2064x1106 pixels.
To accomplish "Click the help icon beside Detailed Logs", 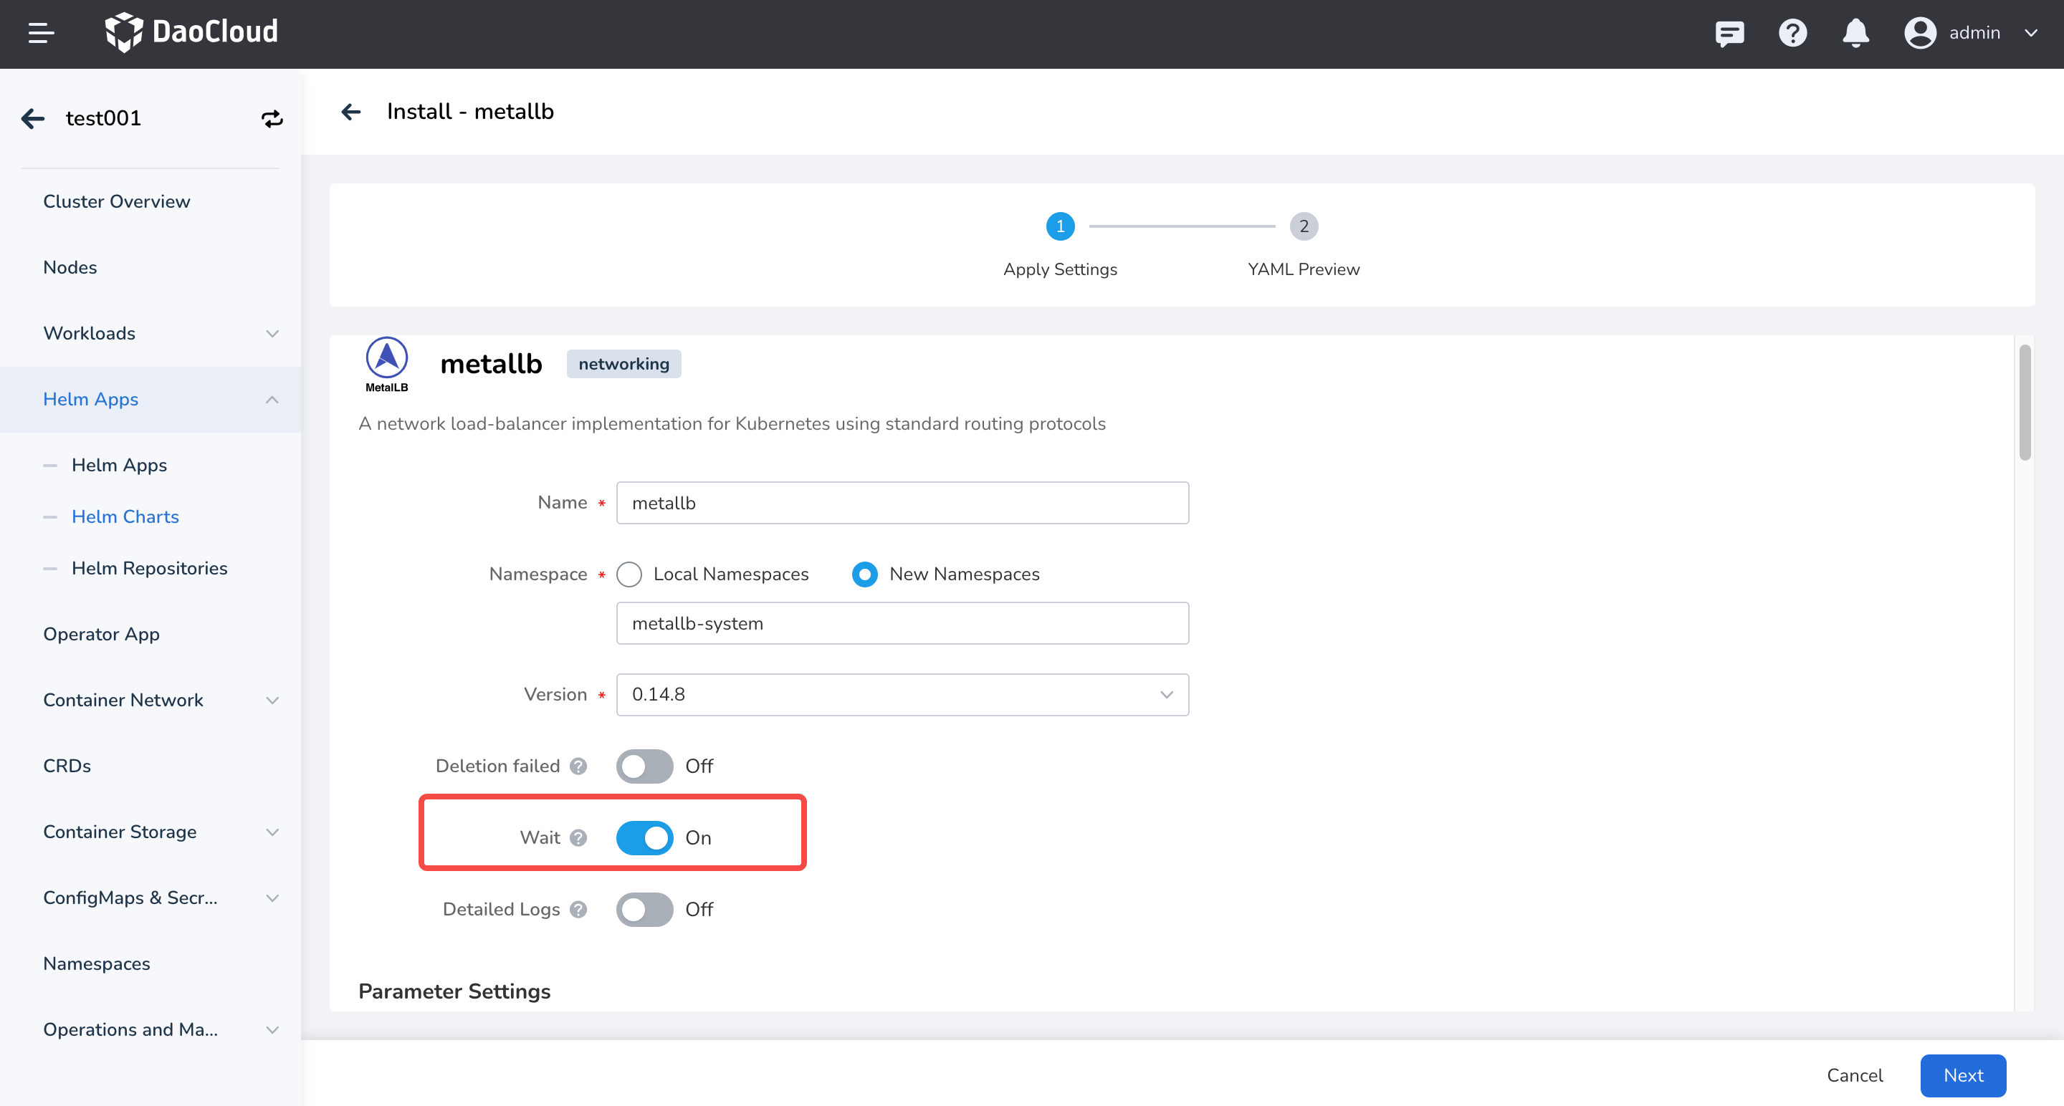I will [x=578, y=909].
